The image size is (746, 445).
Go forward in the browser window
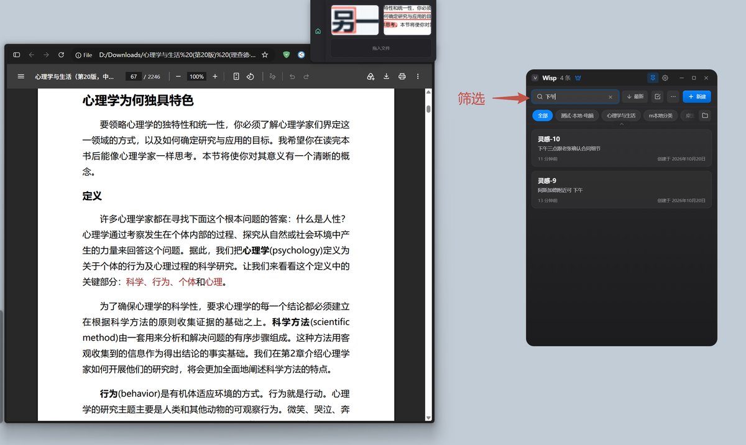coord(46,55)
